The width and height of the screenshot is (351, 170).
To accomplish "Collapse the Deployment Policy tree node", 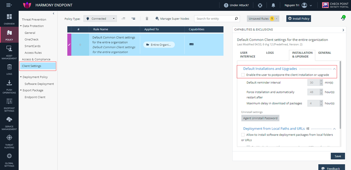I will (x=21, y=77).
